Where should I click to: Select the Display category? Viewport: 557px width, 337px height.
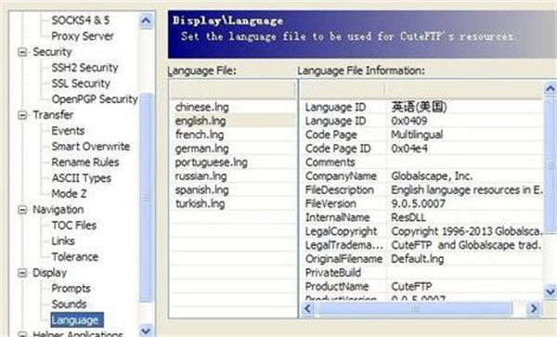click(x=50, y=273)
